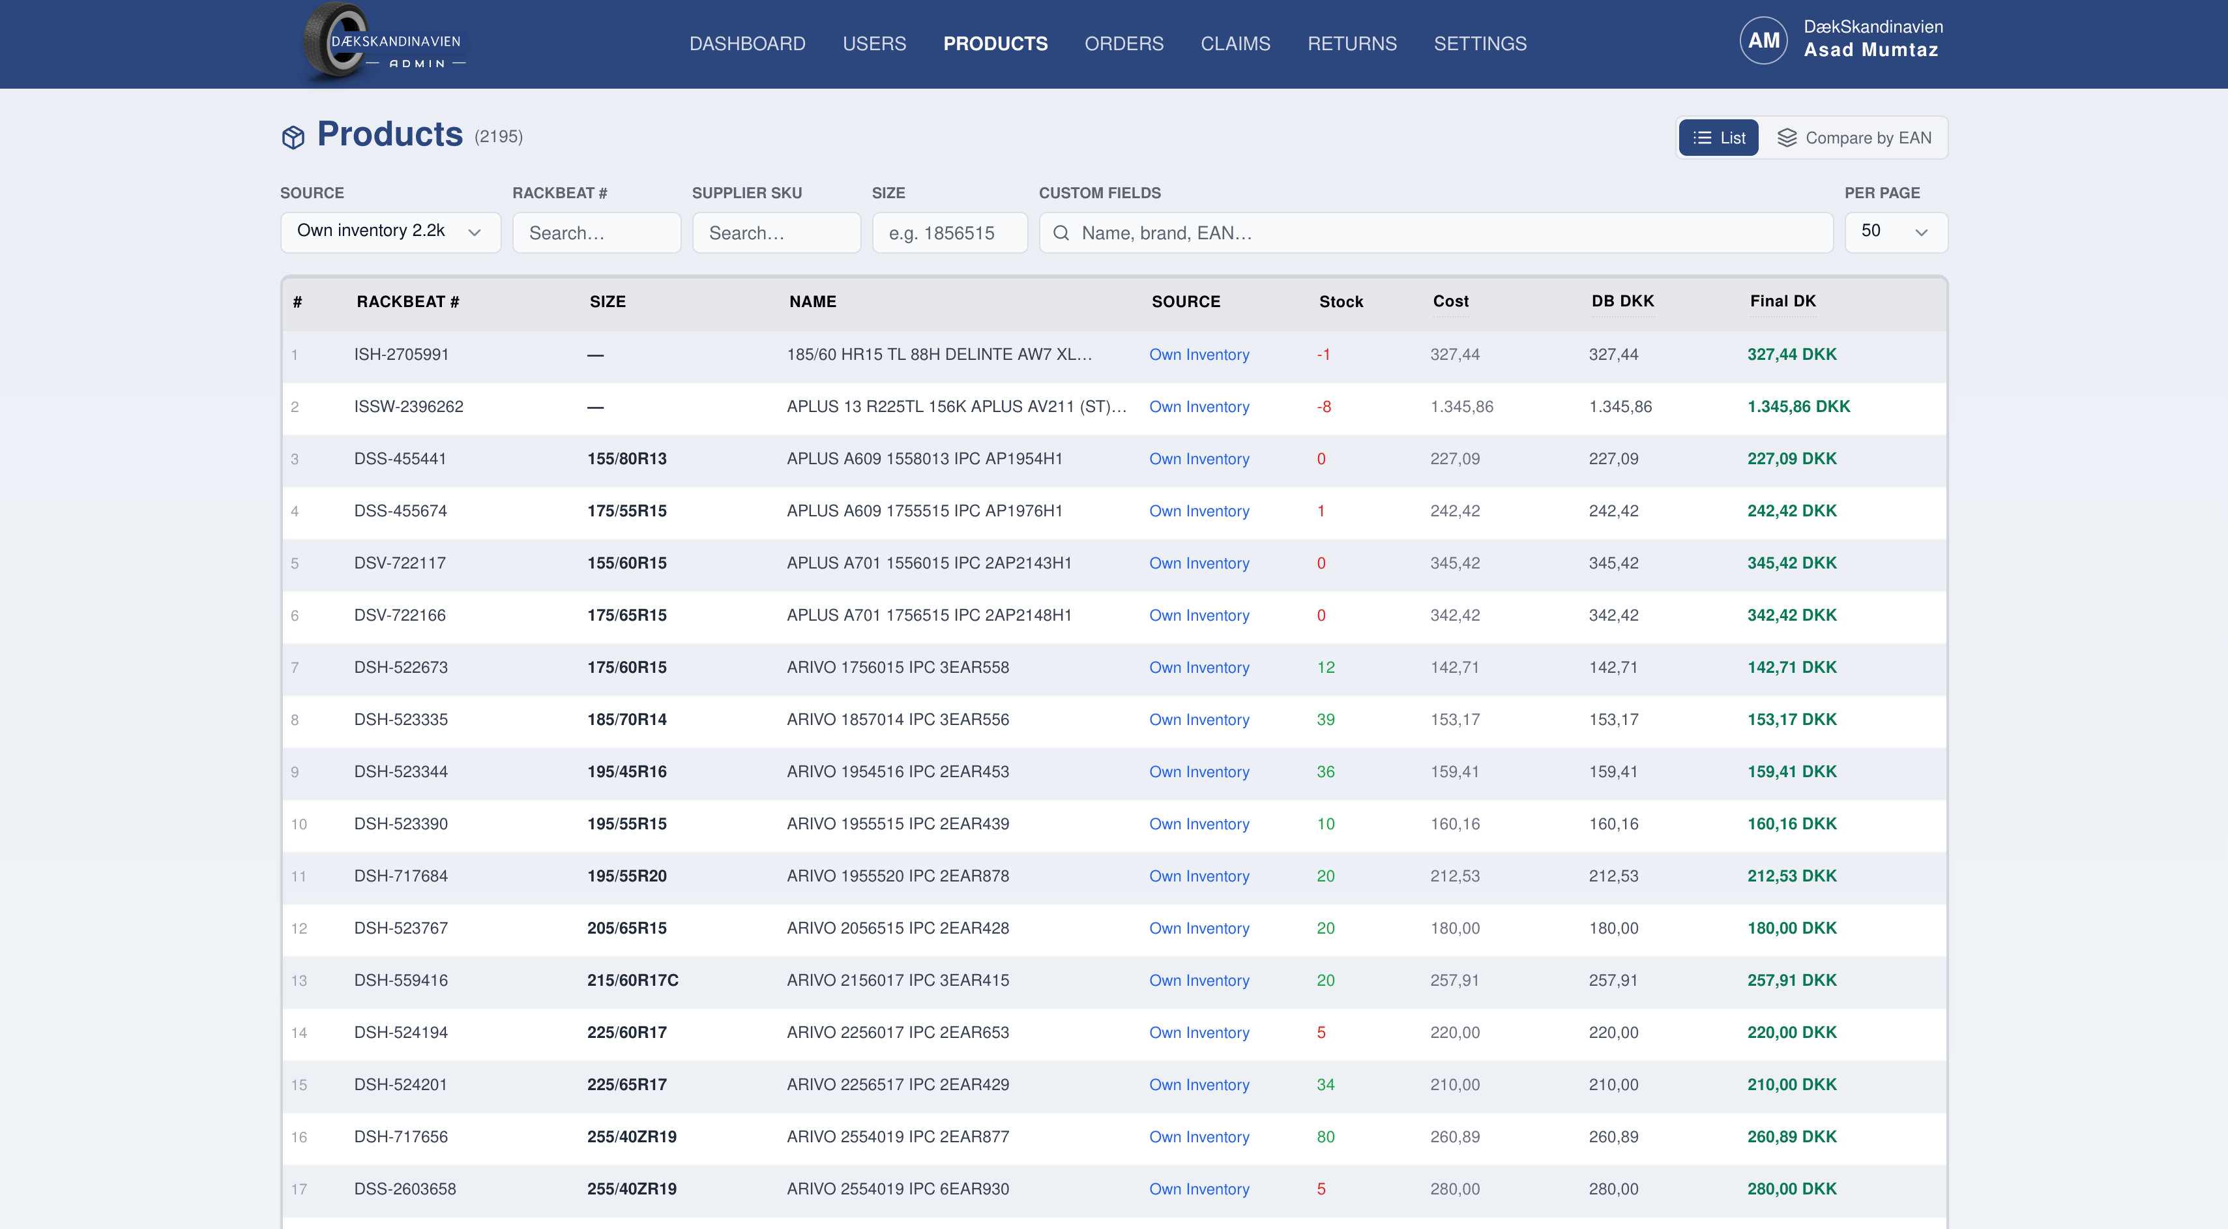Open Own Inventory link for DSH-717656
This screenshot has width=2228, height=1229.
pyautogui.click(x=1199, y=1137)
